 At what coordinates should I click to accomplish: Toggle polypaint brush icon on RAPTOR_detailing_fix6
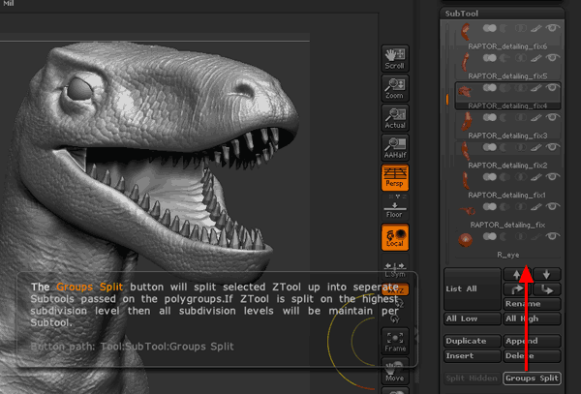(536, 28)
